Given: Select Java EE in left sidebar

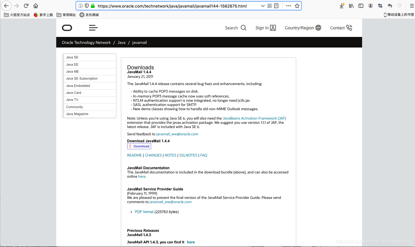Looking at the screenshot, I should pyautogui.click(x=89, y=64).
